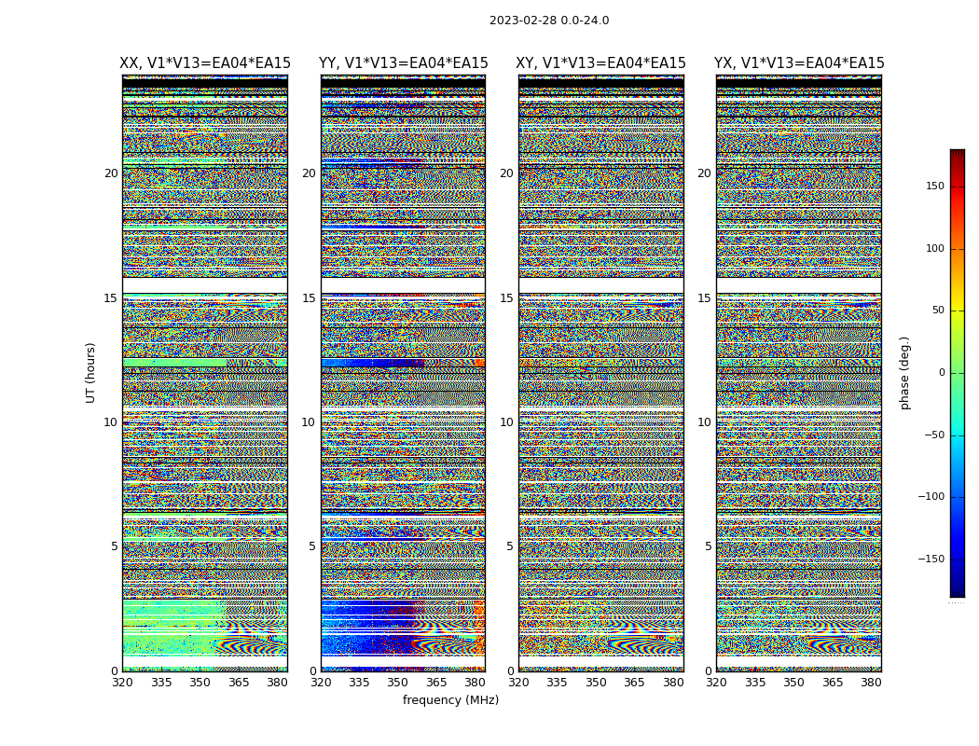Screen dimensions: 979x746
Task: Click inside the YX phase plot
Action: pos(799,373)
